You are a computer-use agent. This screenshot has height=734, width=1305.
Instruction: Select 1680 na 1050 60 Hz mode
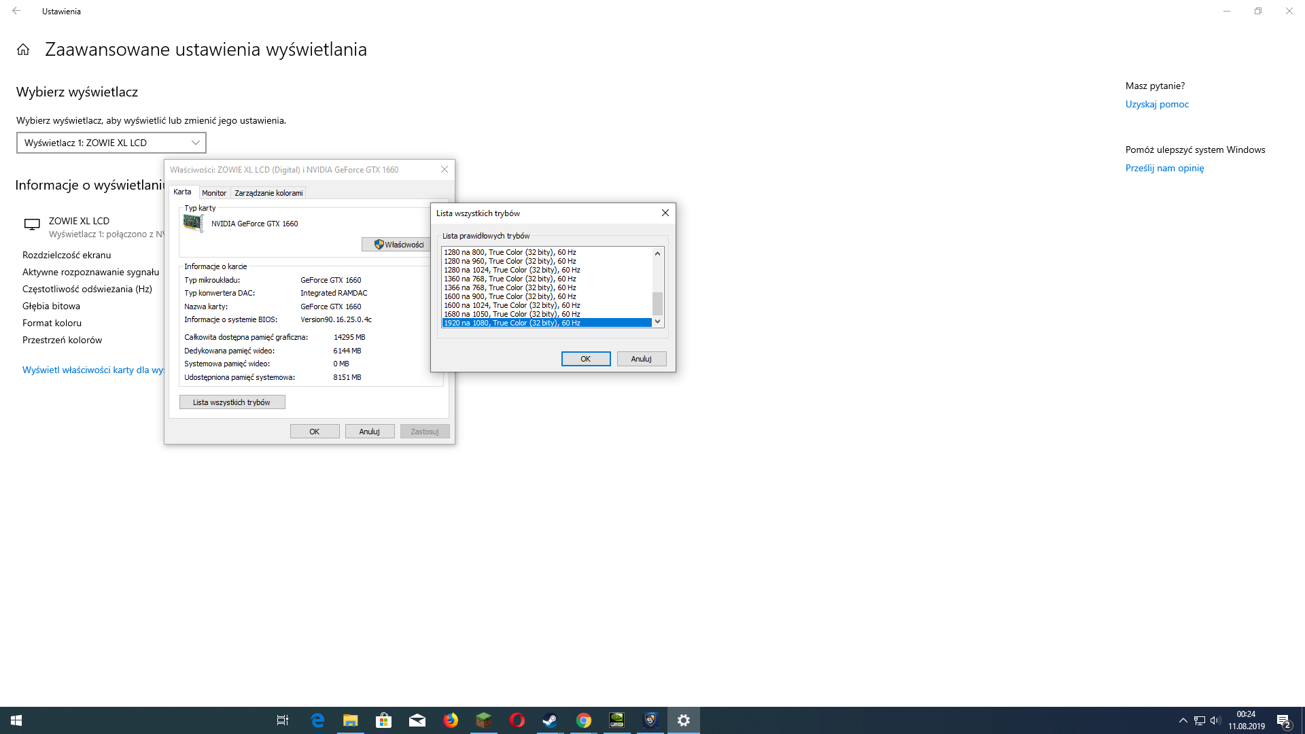pyautogui.click(x=546, y=314)
